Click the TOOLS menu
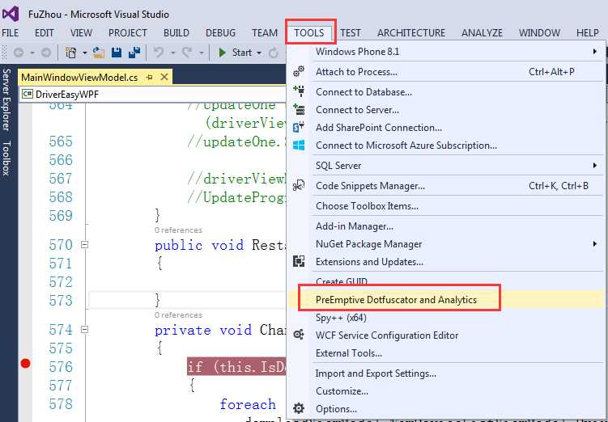The image size is (608, 422). point(309,33)
